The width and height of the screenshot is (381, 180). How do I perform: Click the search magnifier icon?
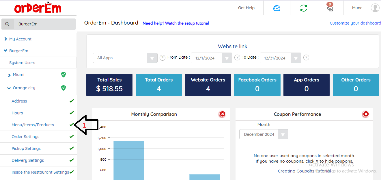click(x=8, y=24)
